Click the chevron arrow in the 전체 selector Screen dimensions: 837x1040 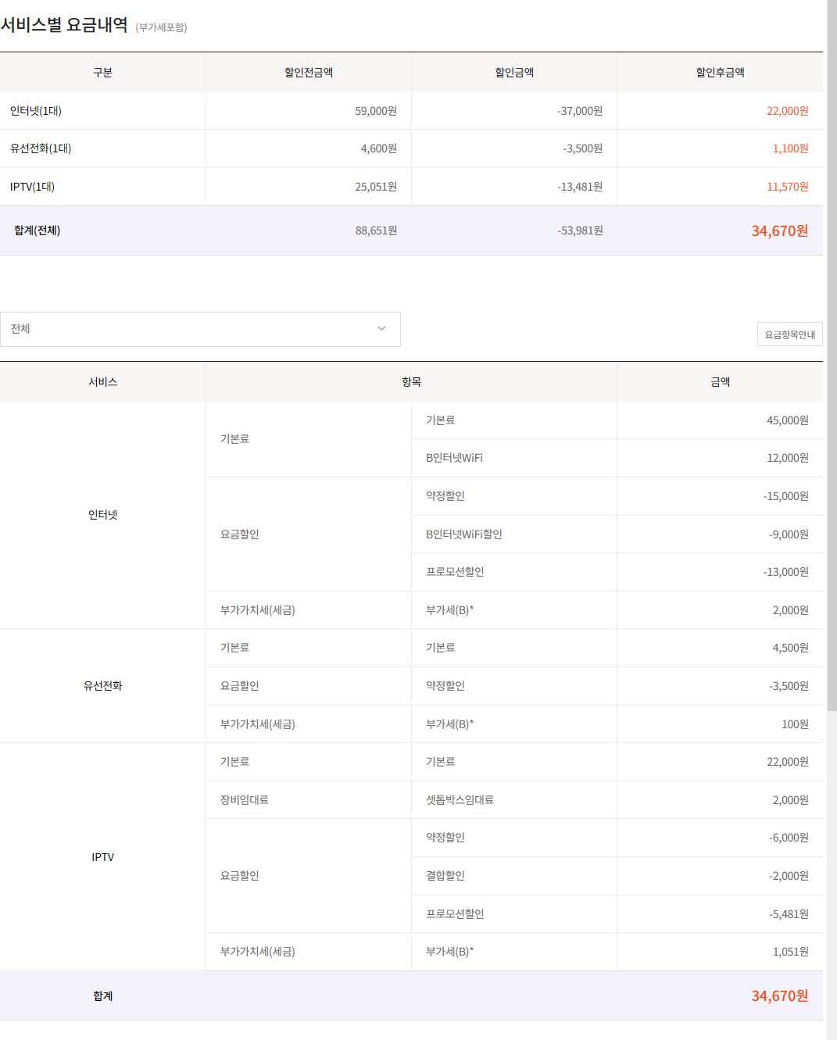coord(381,329)
